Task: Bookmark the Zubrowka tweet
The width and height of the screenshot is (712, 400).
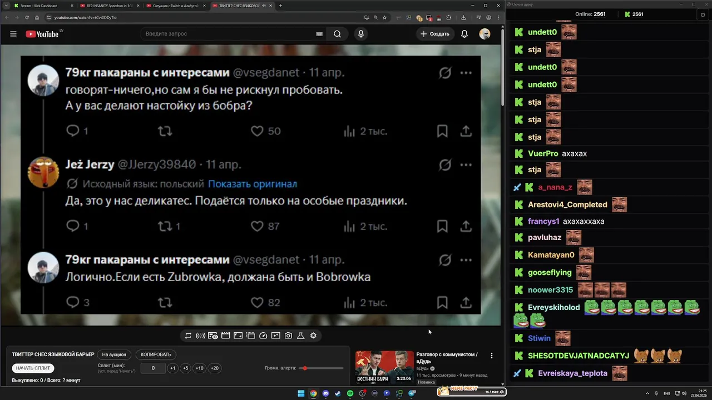Action: (x=442, y=302)
